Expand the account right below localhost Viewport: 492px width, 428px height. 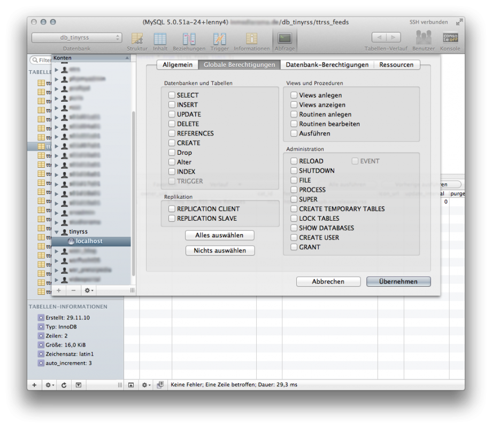57,251
